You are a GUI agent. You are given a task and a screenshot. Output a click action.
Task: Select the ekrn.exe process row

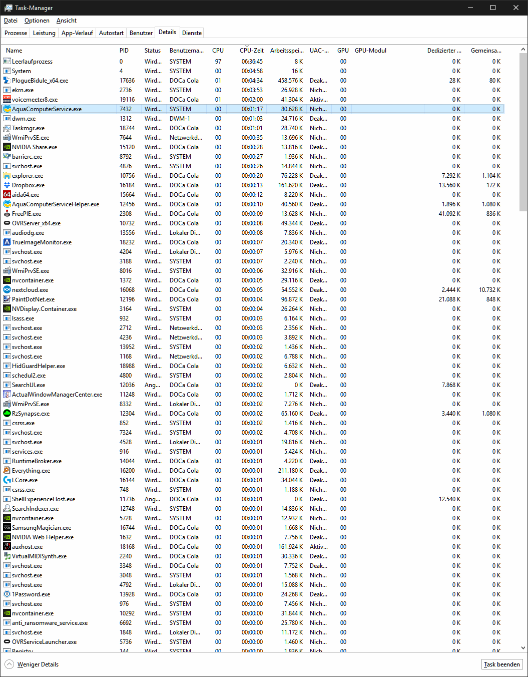pyautogui.click(x=253, y=90)
